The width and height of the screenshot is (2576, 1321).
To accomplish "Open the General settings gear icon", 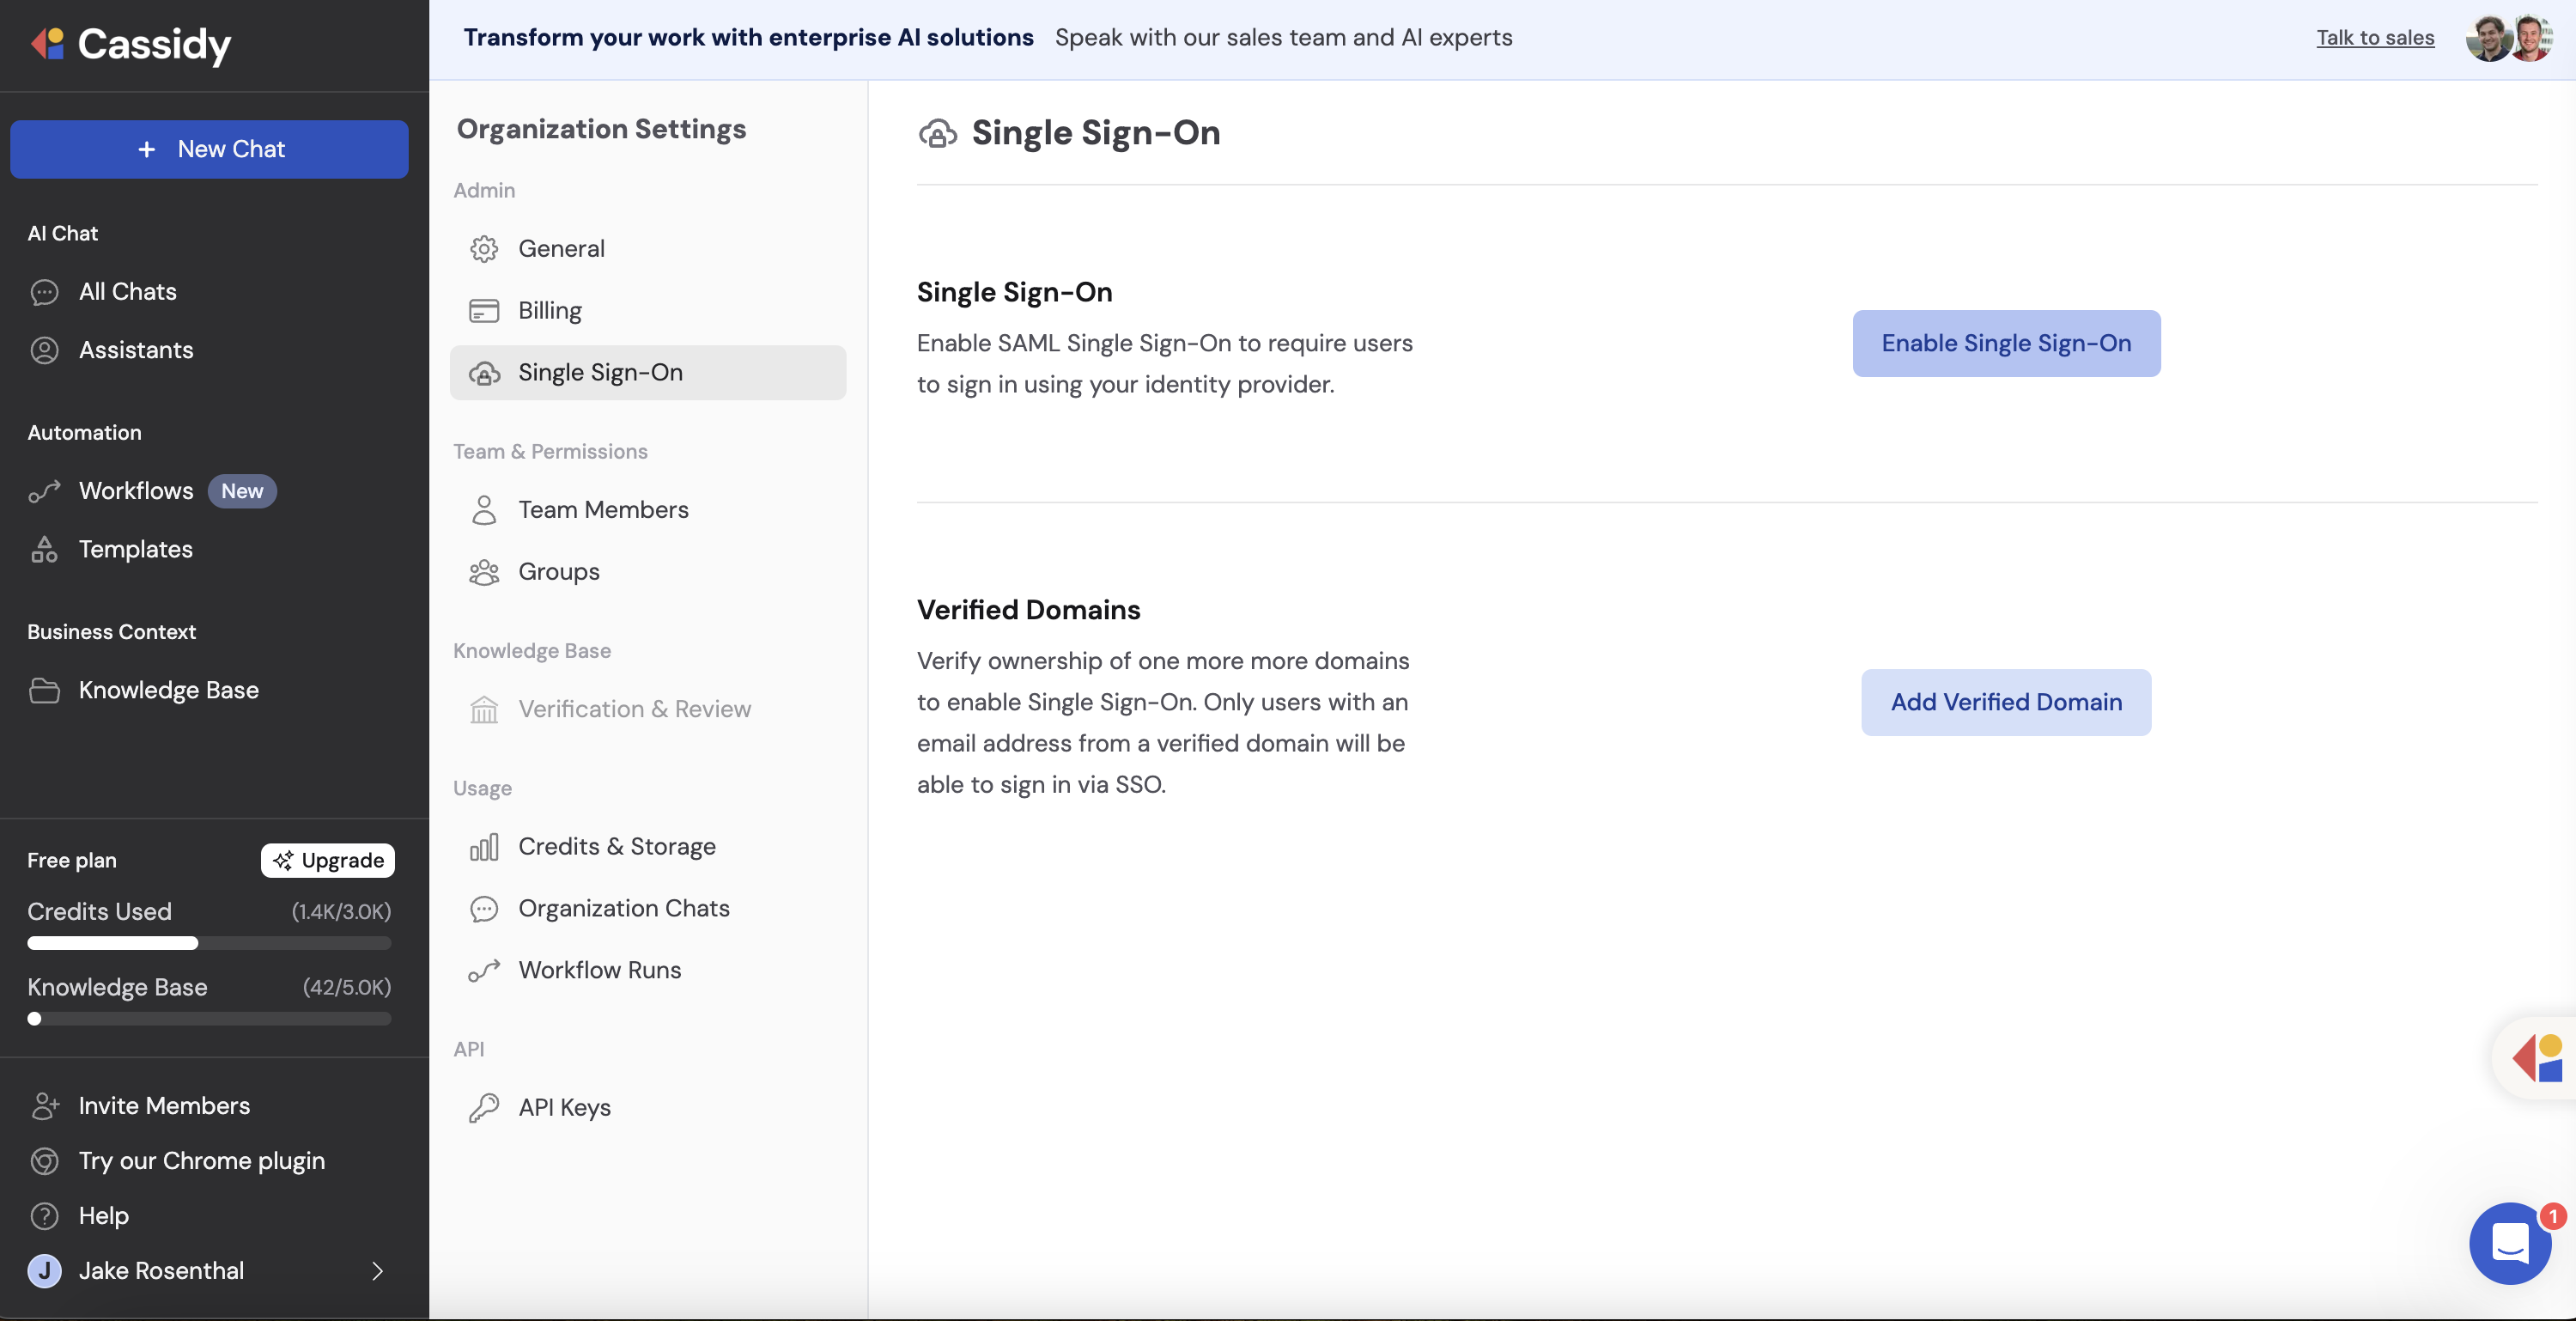I will tap(486, 248).
